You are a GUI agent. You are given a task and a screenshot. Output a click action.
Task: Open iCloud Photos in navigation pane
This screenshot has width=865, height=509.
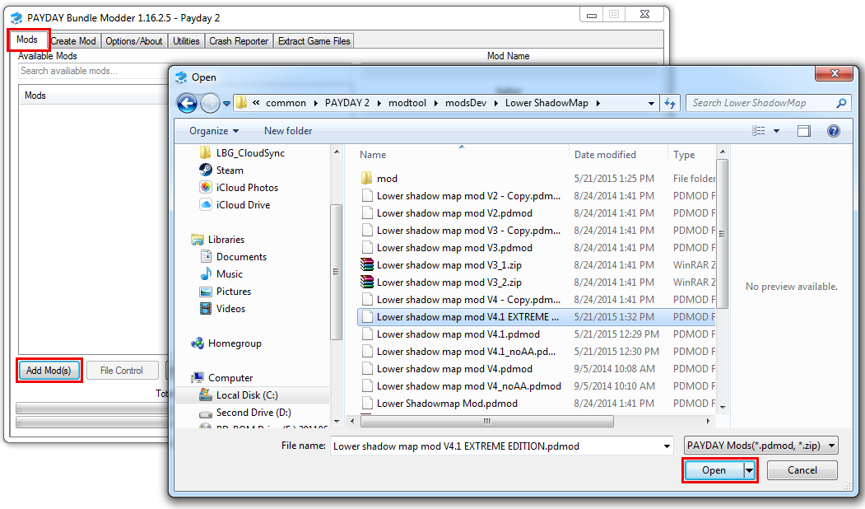pyautogui.click(x=247, y=188)
